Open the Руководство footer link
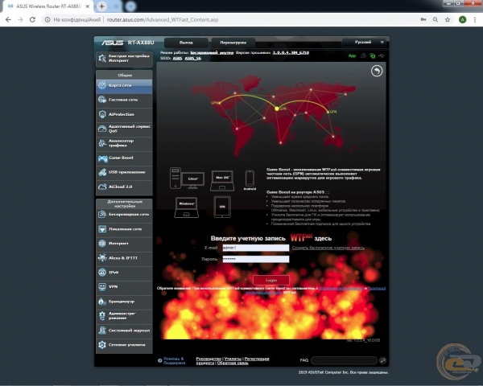 (x=208, y=359)
